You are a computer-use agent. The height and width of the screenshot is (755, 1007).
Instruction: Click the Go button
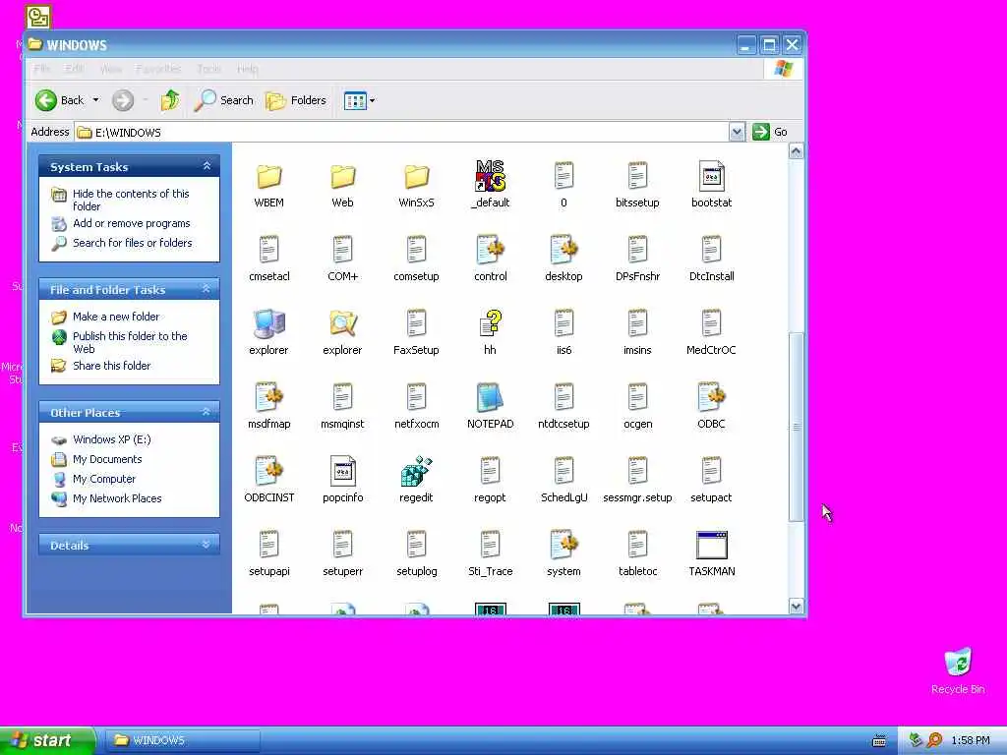[770, 132]
